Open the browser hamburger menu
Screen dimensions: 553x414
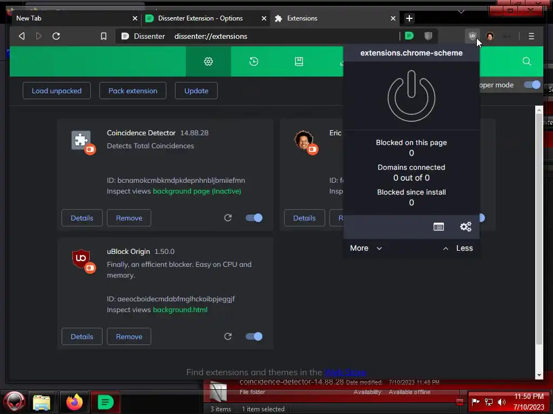pyautogui.click(x=531, y=36)
